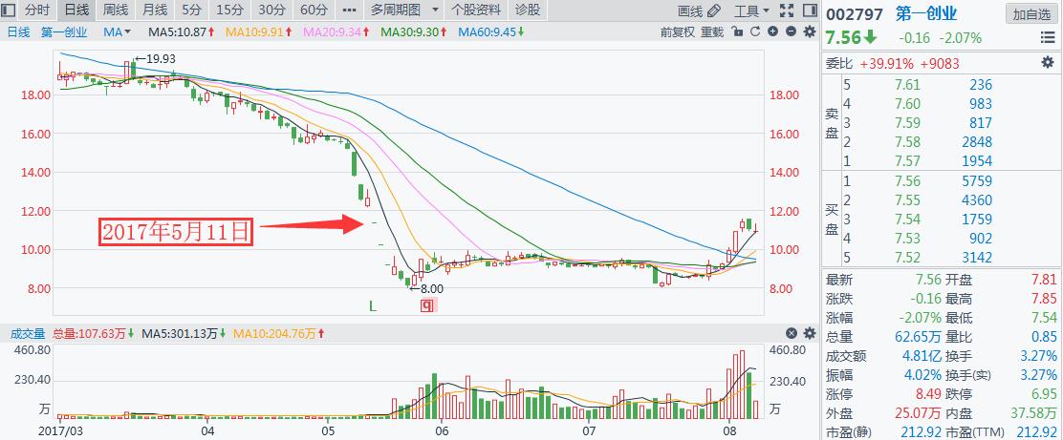This screenshot has height=440, width=1063.
Task: Click the 8.00 low price marker
Action: pos(425,288)
